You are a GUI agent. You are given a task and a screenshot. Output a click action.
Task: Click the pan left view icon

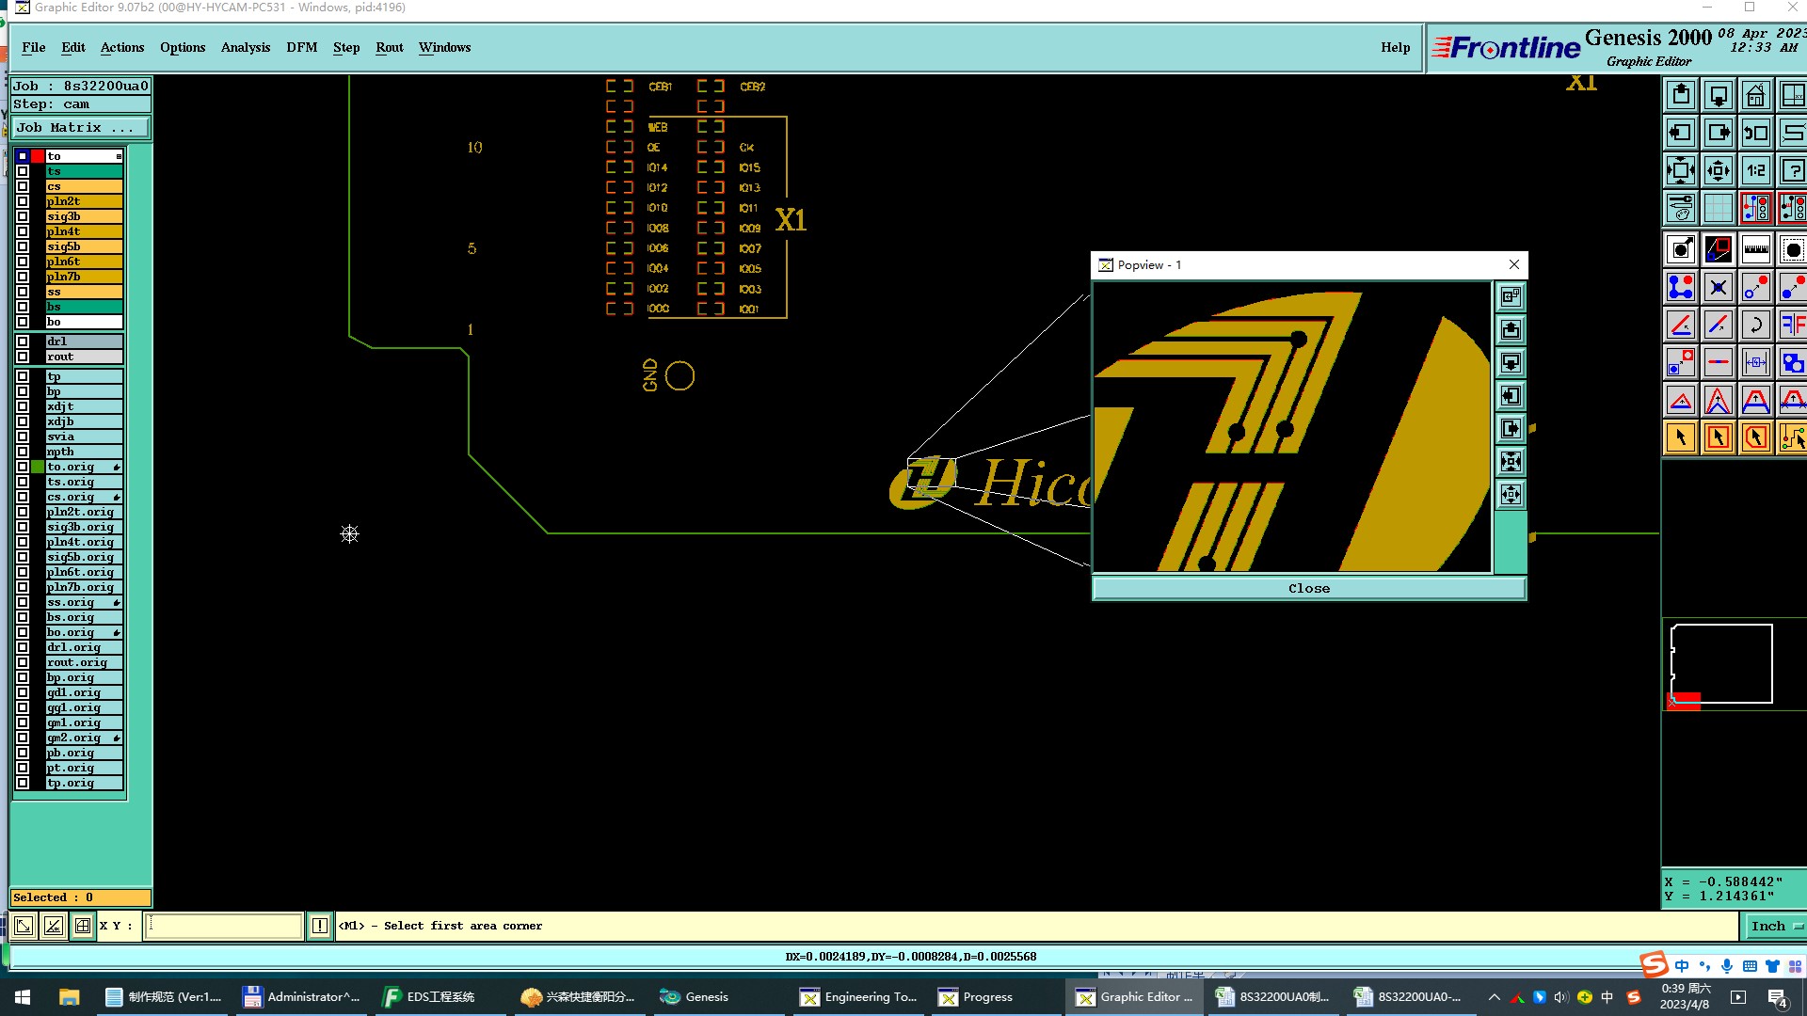tap(1681, 133)
